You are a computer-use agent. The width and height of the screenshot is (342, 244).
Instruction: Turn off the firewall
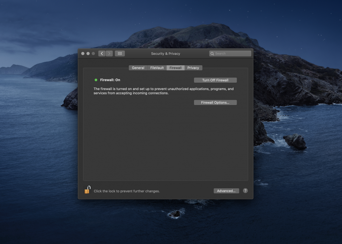(215, 80)
